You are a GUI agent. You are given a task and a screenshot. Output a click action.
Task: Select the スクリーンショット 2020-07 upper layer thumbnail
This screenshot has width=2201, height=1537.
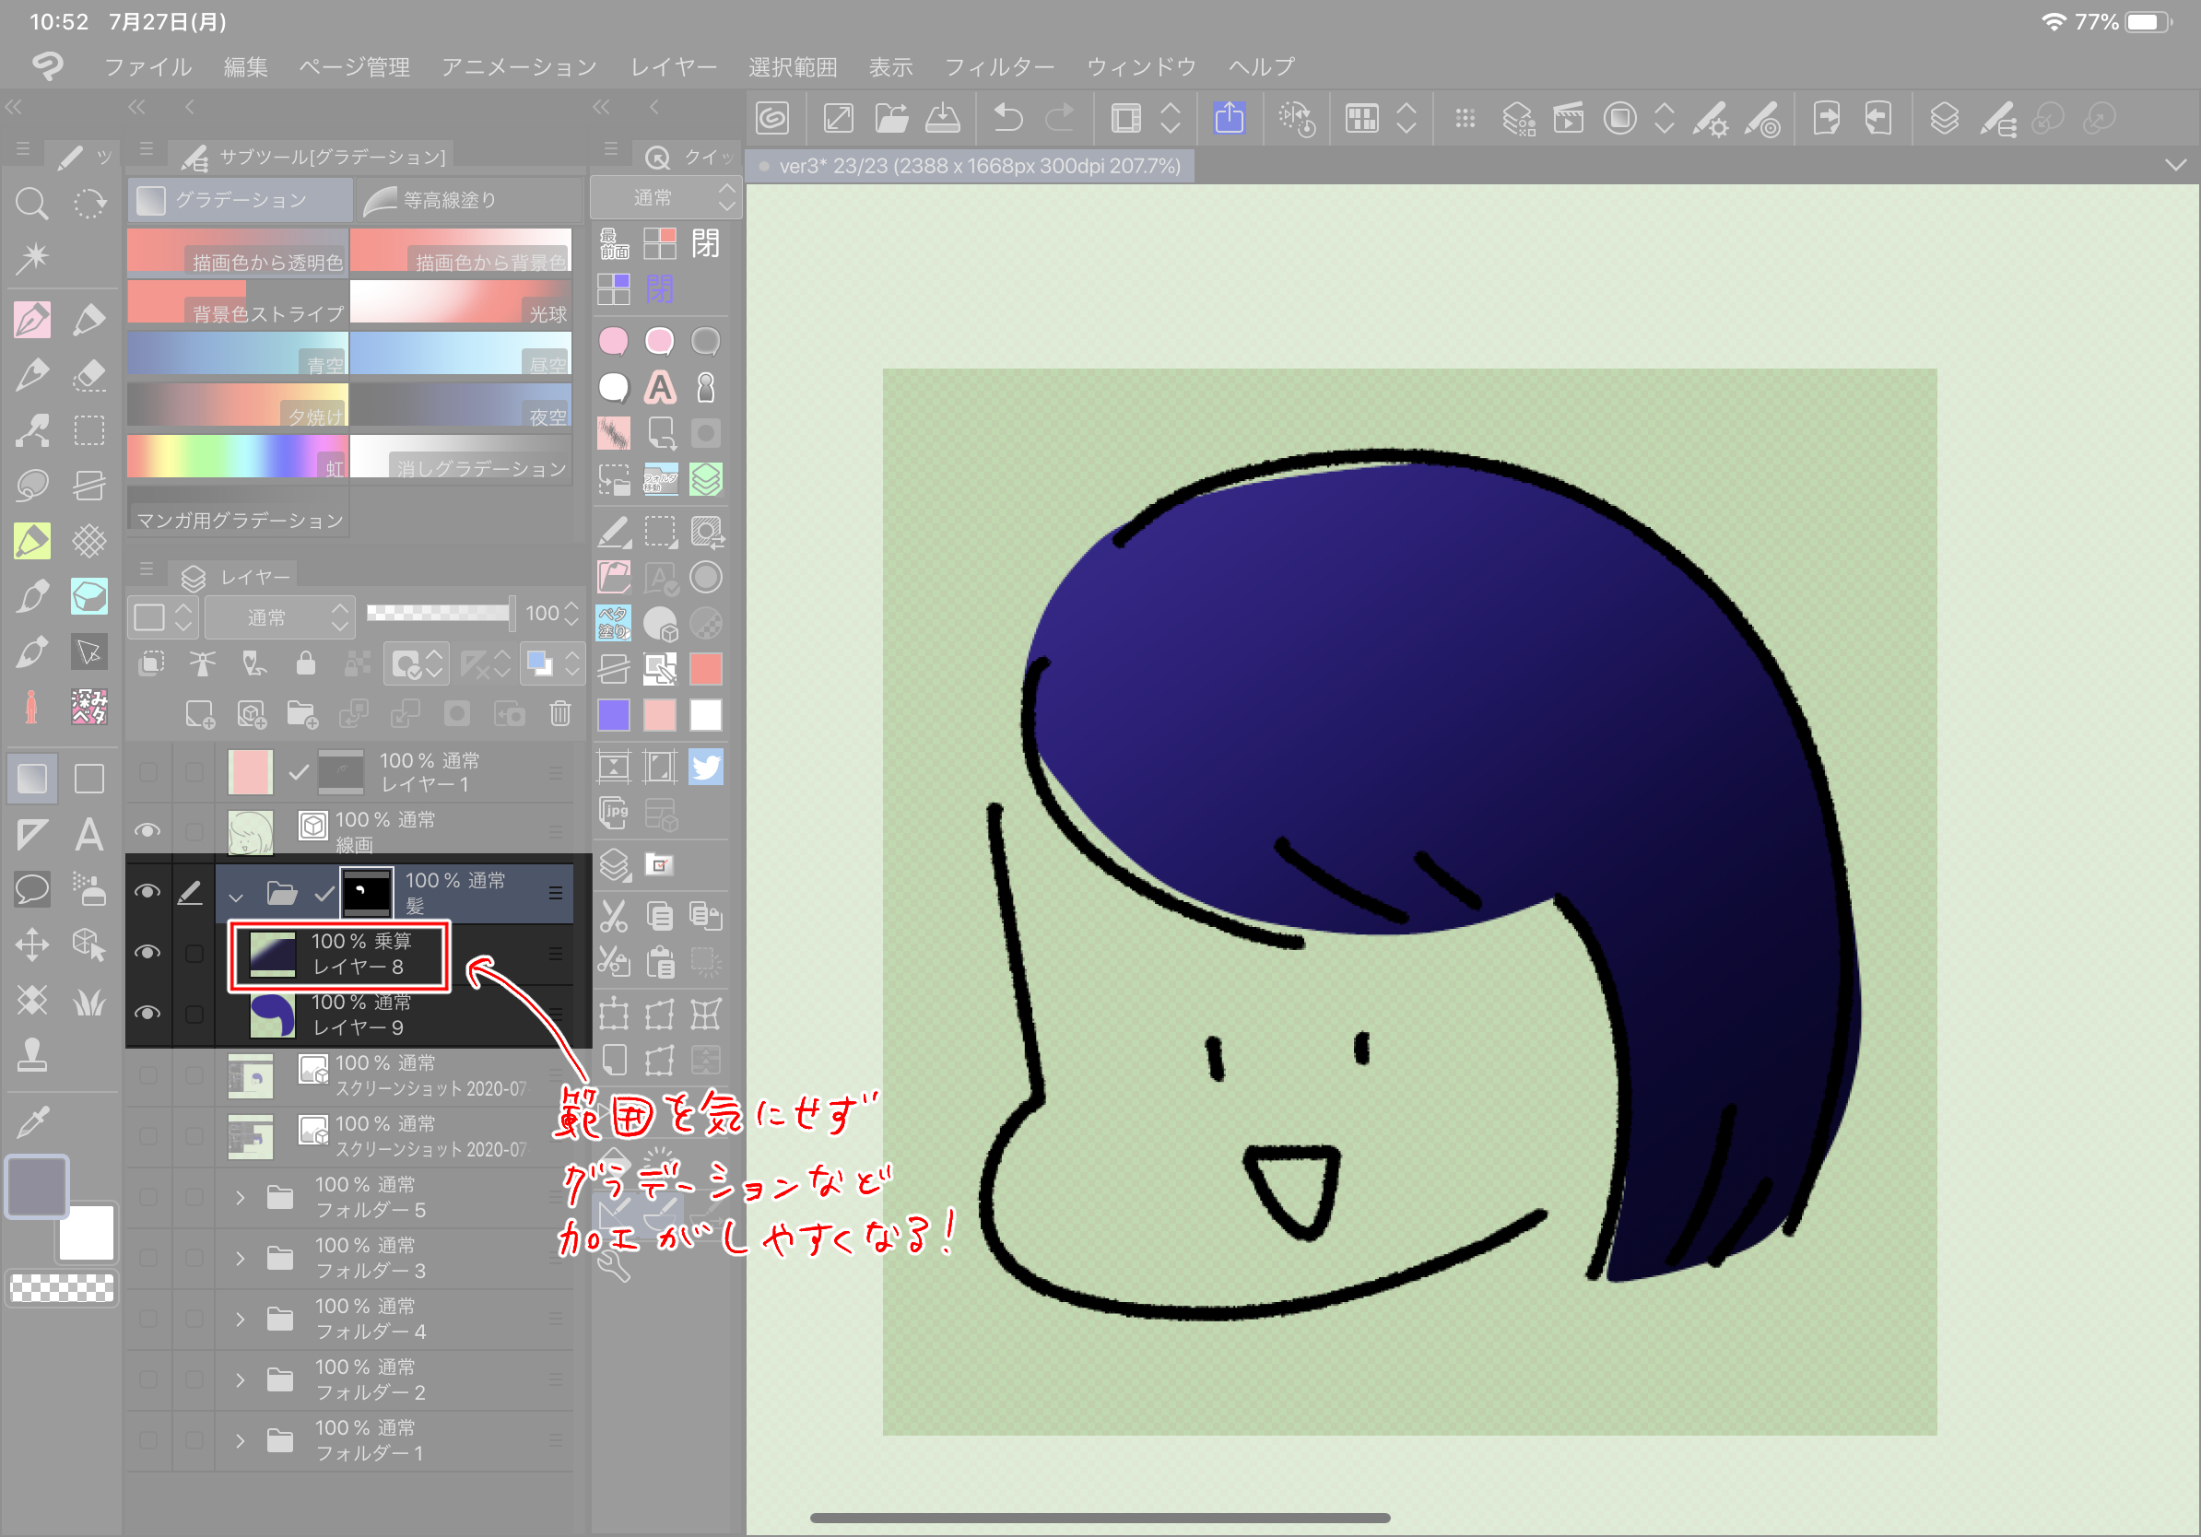click(250, 1075)
